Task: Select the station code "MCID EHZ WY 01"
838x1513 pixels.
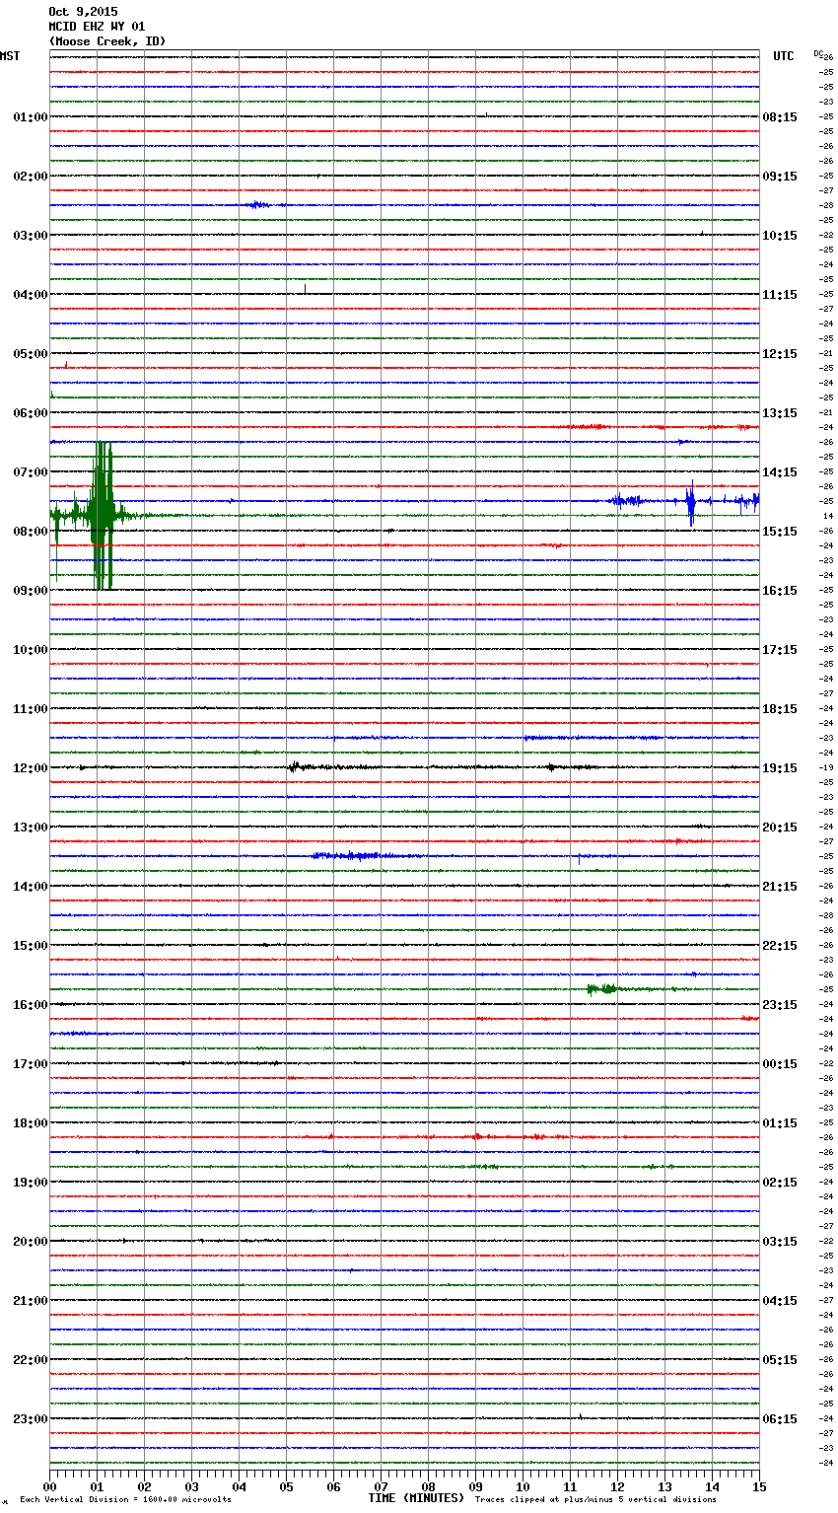Action: click(x=97, y=27)
